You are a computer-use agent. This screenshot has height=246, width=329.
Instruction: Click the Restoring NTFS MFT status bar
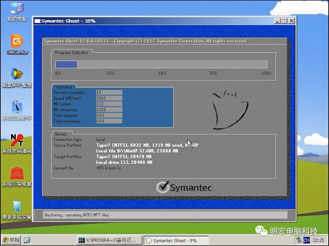165,215
